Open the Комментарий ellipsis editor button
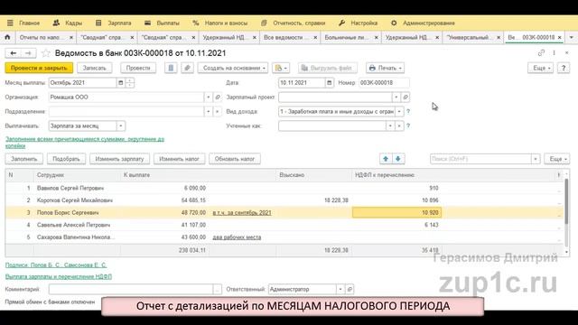 [217, 289]
